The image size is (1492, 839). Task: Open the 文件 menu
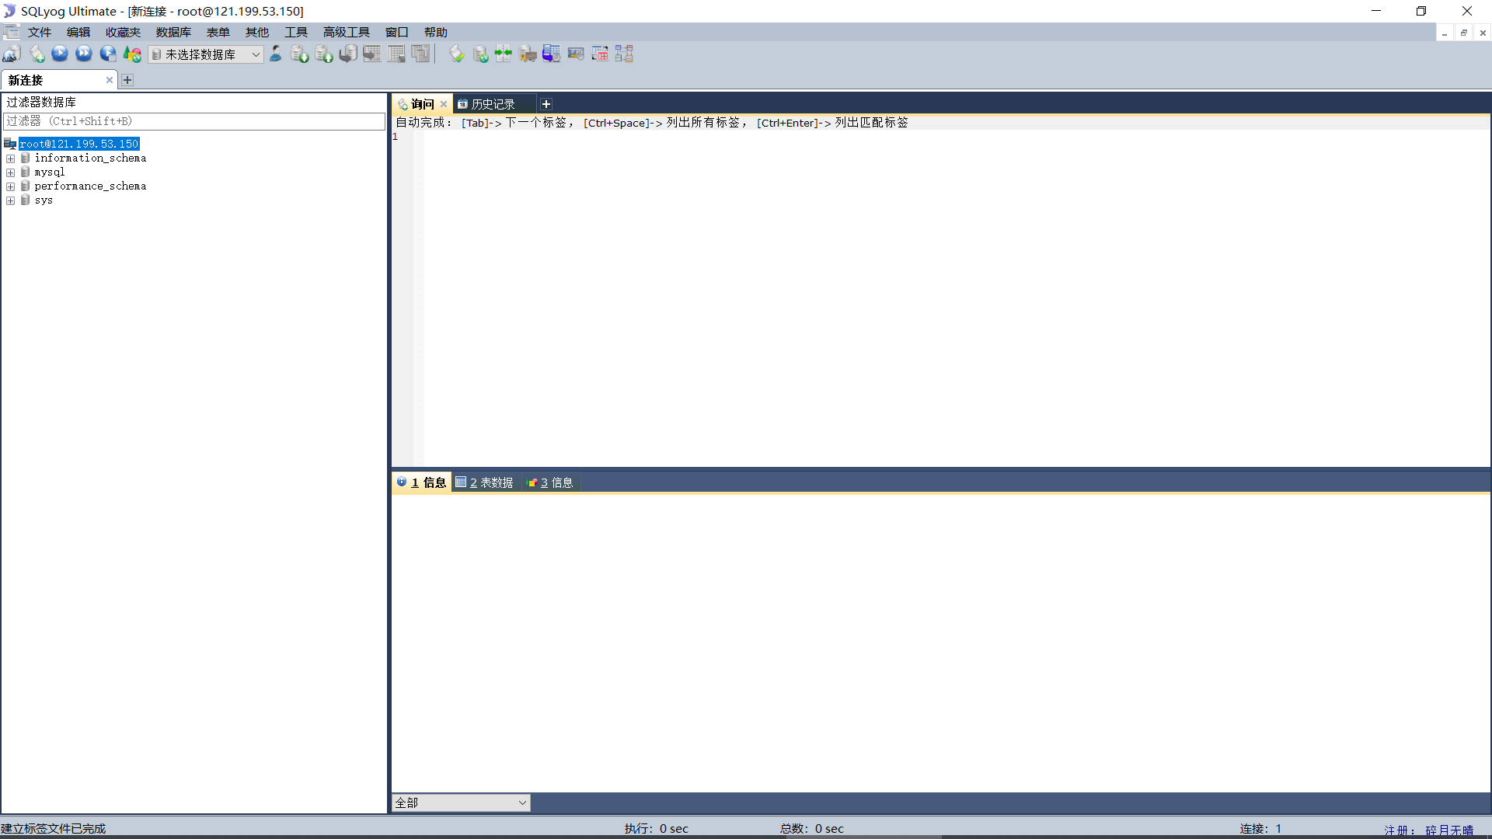pos(40,32)
